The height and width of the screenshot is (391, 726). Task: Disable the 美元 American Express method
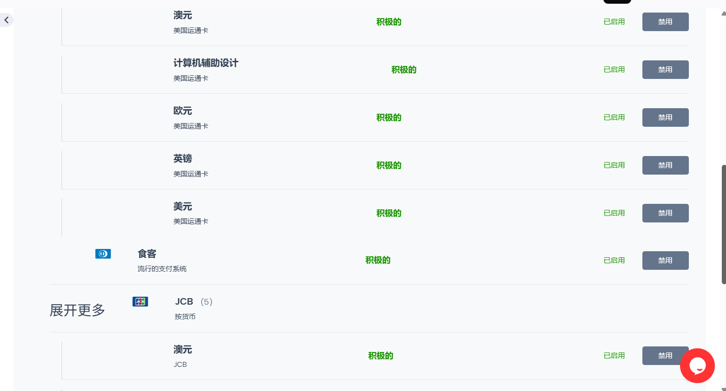click(x=665, y=213)
